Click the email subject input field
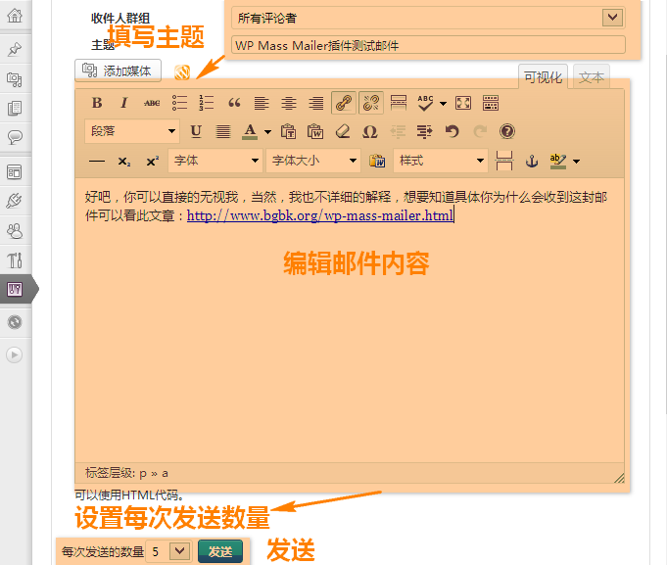The width and height of the screenshot is (667, 565). (428, 45)
